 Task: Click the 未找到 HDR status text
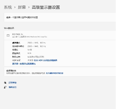[x=30, y=60]
